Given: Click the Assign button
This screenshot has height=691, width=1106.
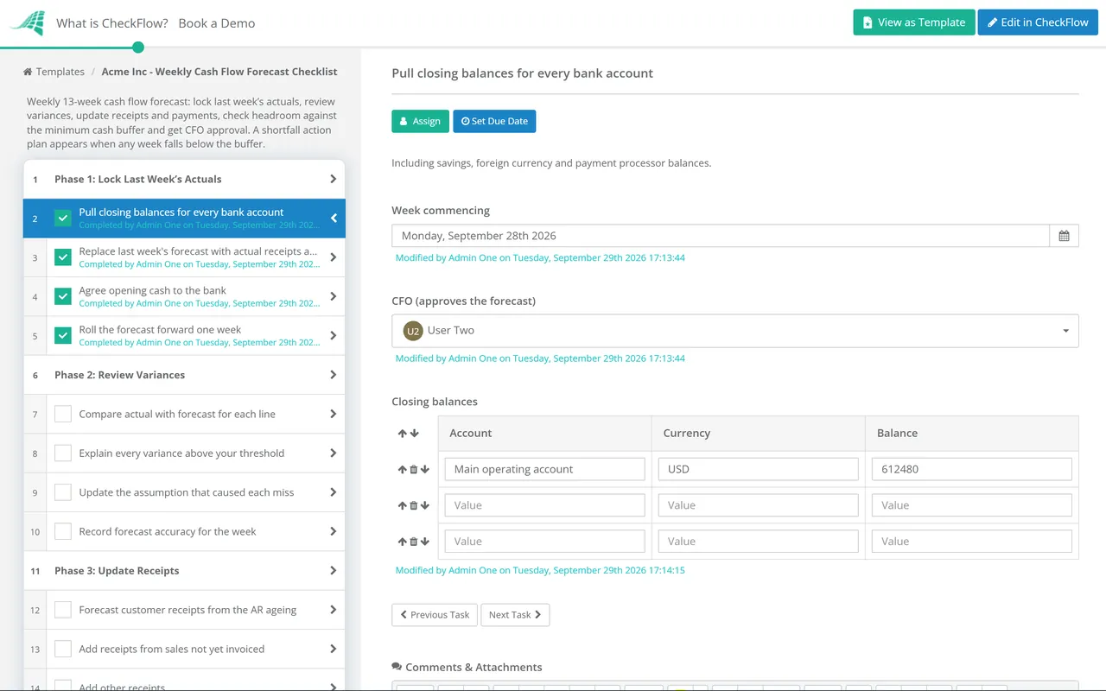Looking at the screenshot, I should (420, 121).
